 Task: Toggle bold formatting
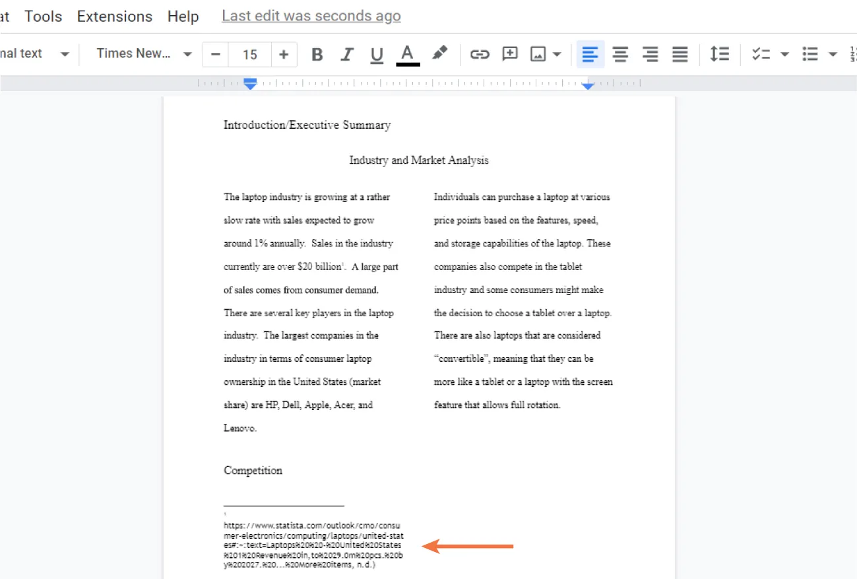coord(317,54)
